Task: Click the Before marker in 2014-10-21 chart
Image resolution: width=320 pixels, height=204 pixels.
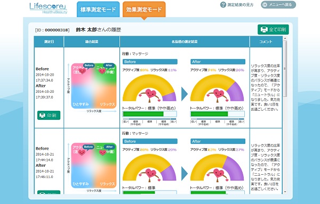Action: click(89, 146)
